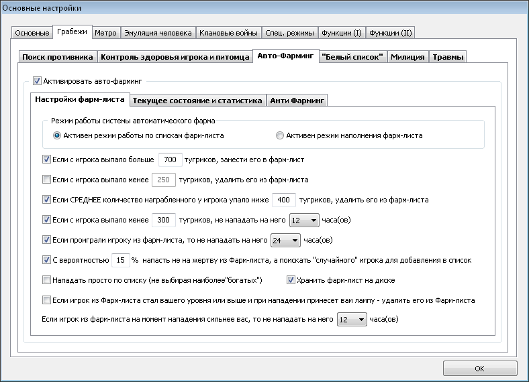
Task: Enable Нападать просто по списку checkbox
Action: click(x=46, y=280)
